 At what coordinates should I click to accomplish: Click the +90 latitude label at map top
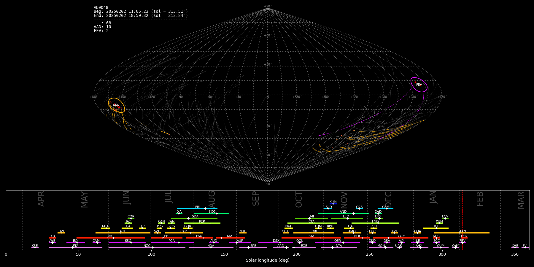(267, 7)
